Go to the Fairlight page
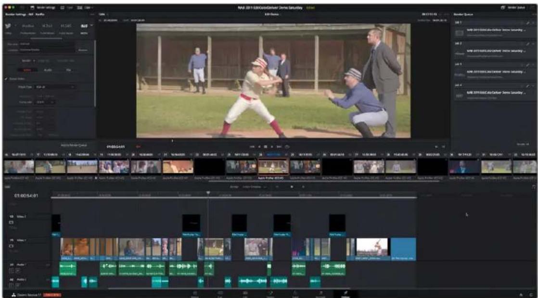538x298 pixels. point(320,294)
